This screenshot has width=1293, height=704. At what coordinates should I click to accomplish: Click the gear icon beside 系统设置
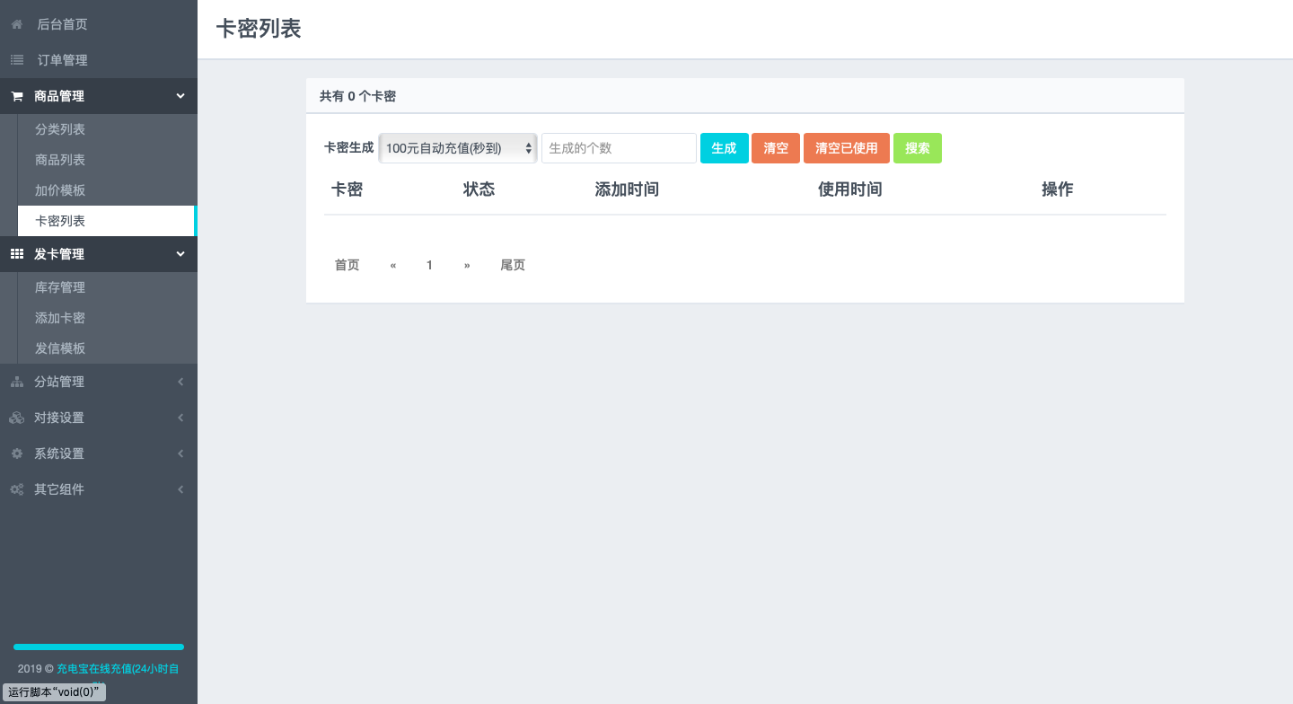coord(16,453)
